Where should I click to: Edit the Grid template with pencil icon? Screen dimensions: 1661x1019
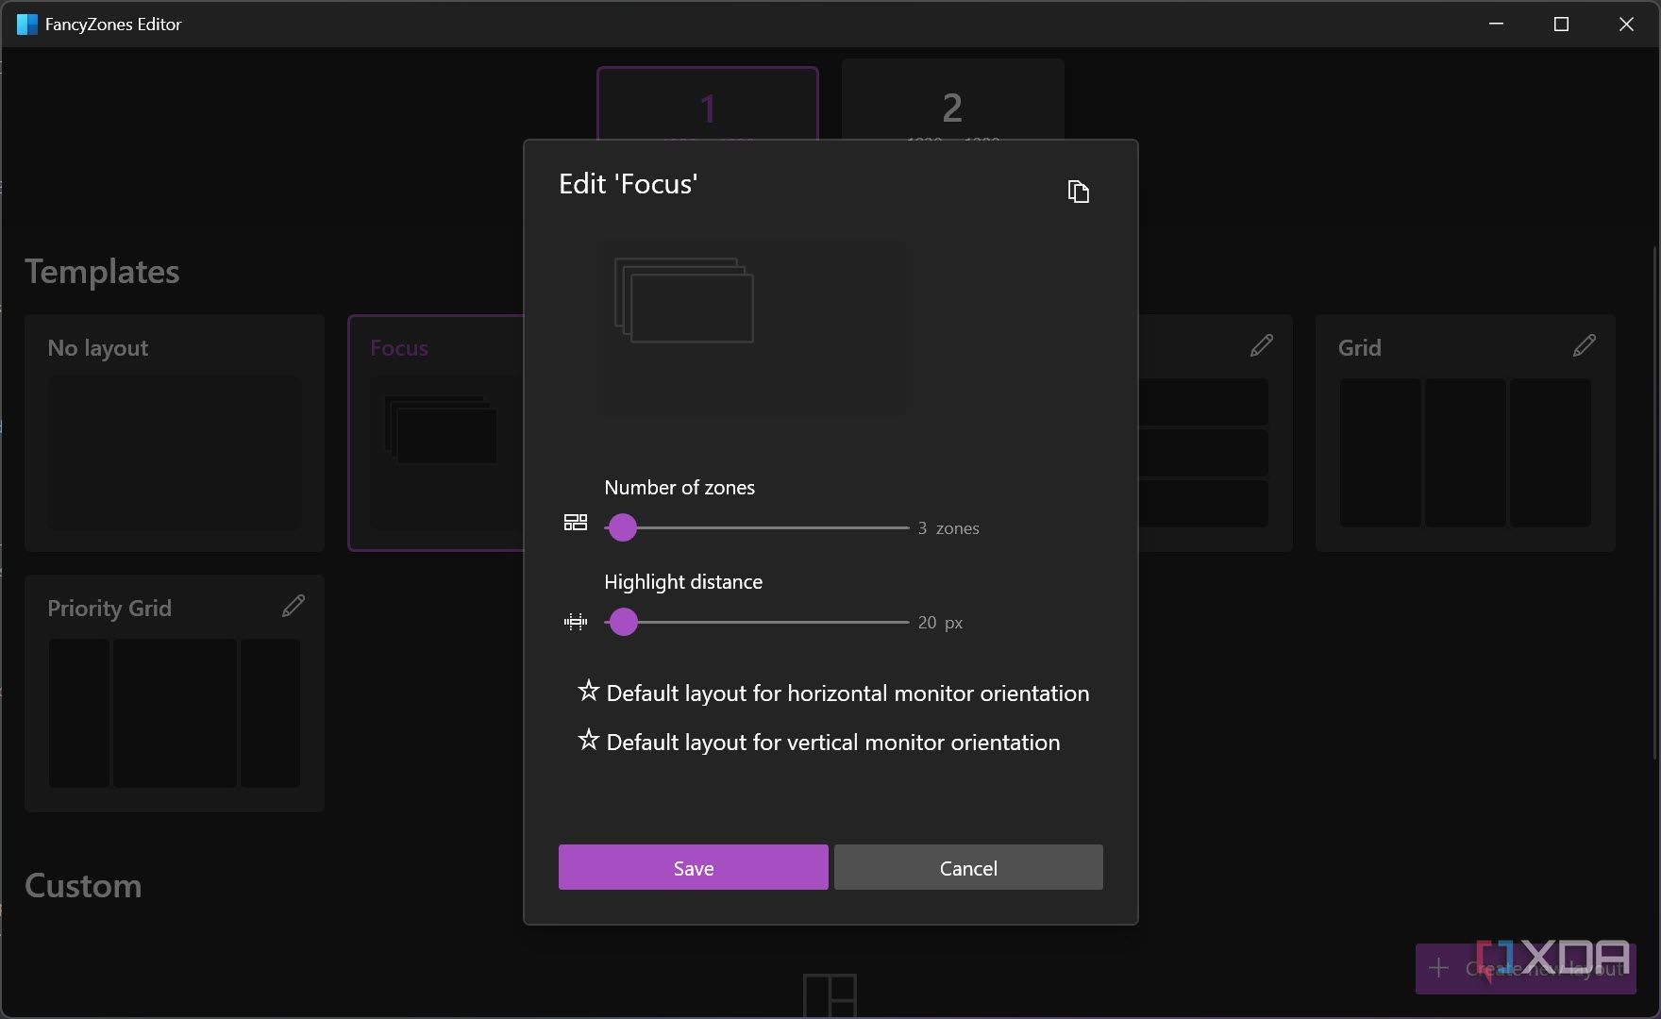click(1585, 345)
